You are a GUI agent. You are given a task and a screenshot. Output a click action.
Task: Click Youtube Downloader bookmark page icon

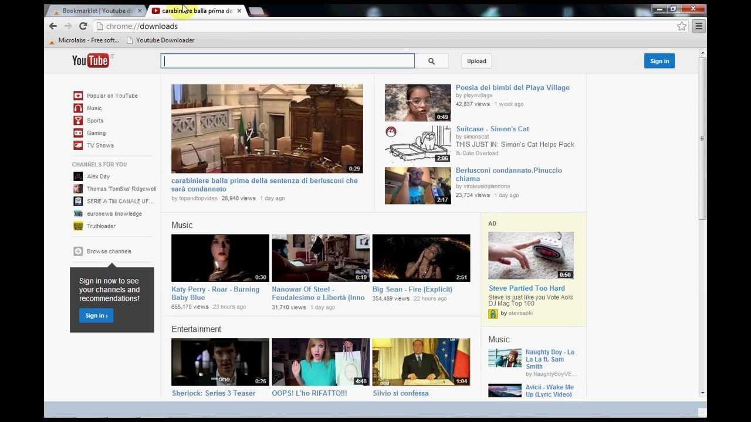tap(130, 40)
